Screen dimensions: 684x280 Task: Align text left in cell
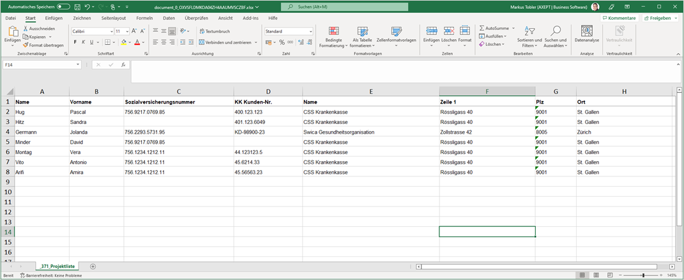point(155,42)
